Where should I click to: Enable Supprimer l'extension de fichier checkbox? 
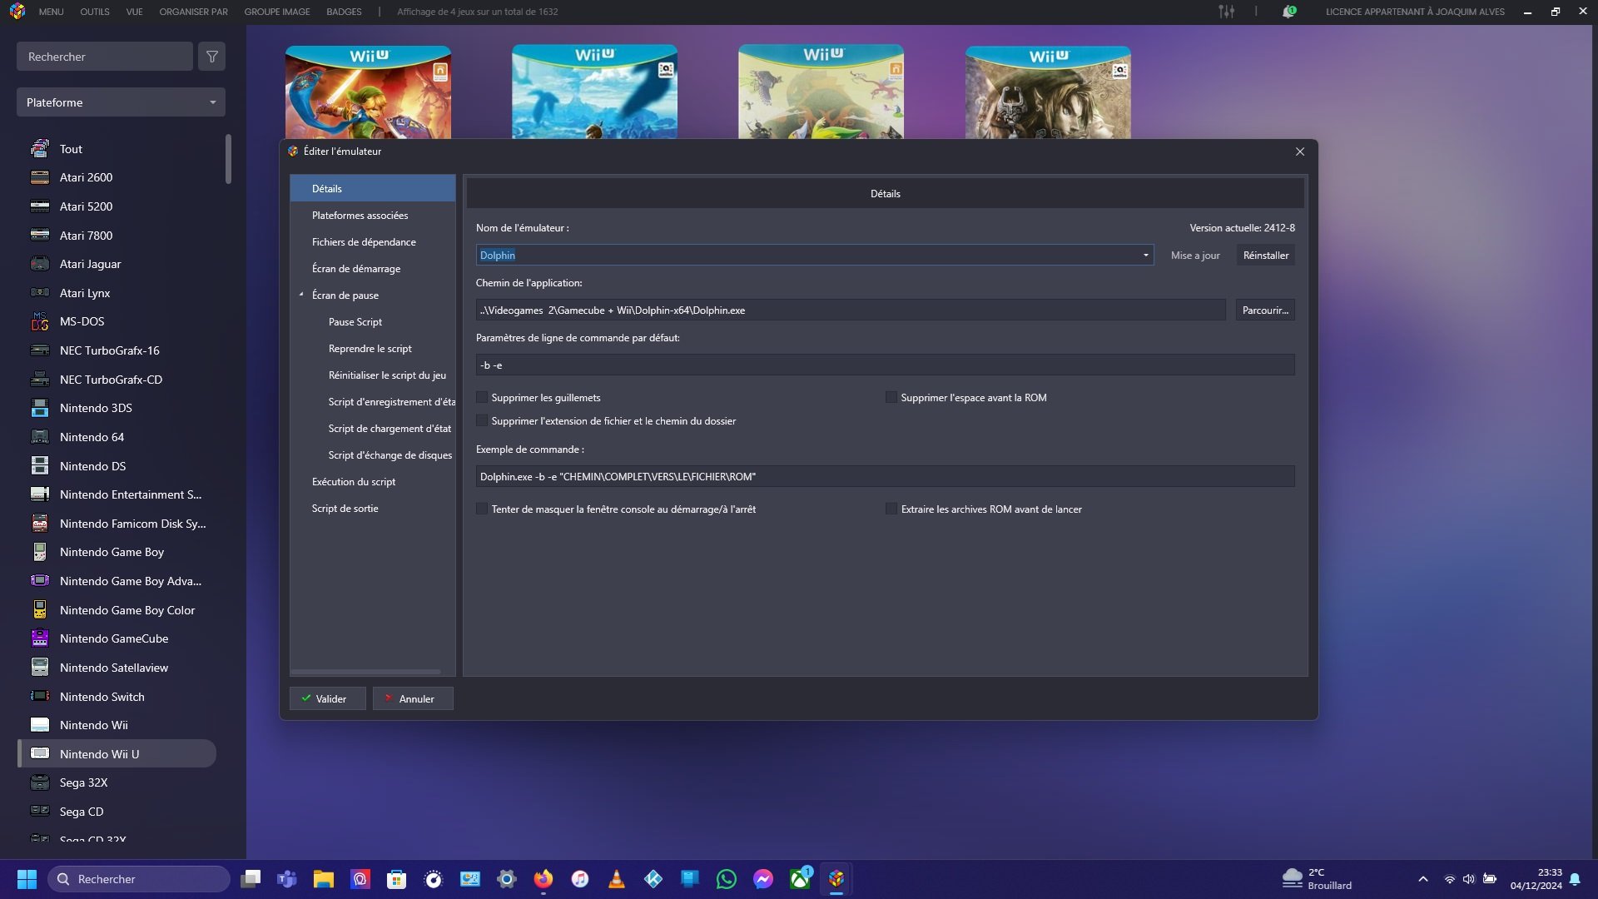point(482,421)
